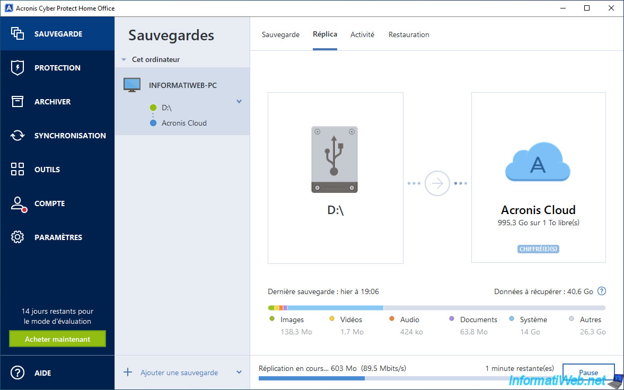624x390 pixels.
Task: Click the text "Données à récupérer : 40,6 Go"
Action: click(x=543, y=291)
